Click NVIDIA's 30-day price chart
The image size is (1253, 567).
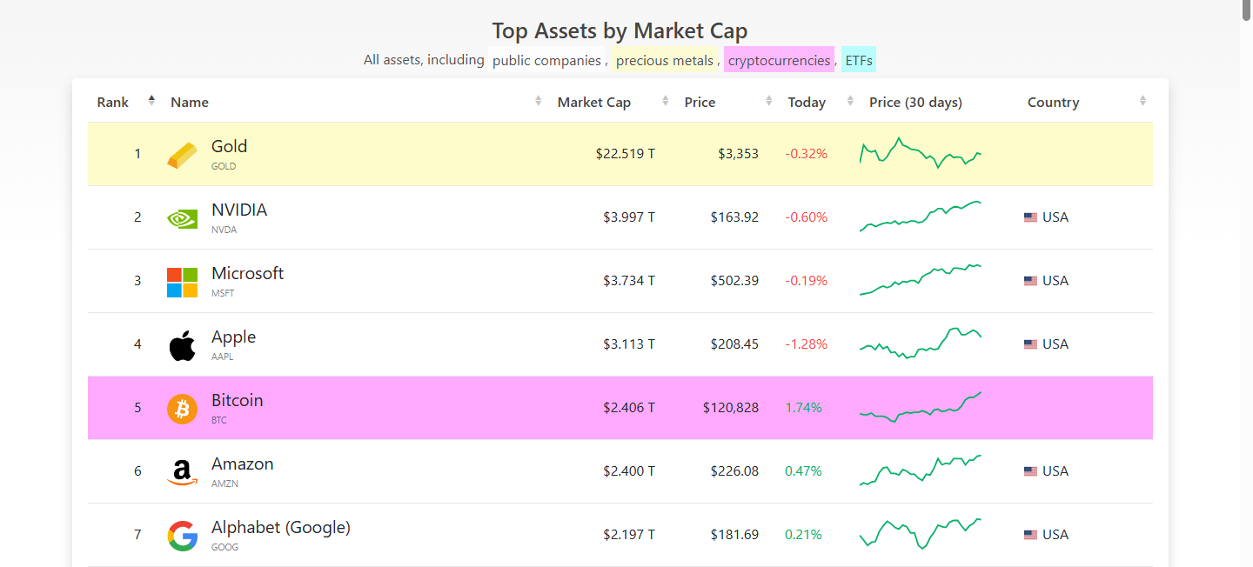coord(921,216)
